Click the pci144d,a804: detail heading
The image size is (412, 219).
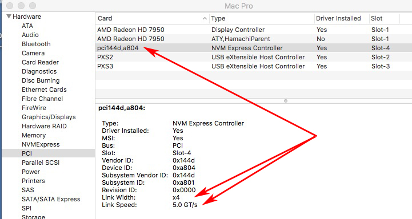coord(122,108)
